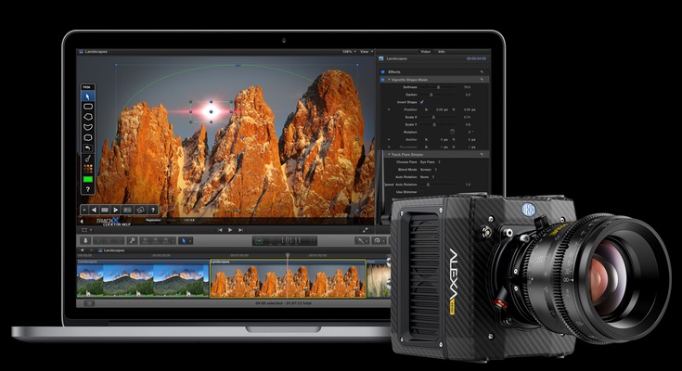The image size is (682, 371).
Task: Disable the Vignette Shape Mask effect checkbox
Action: pyautogui.click(x=382, y=80)
